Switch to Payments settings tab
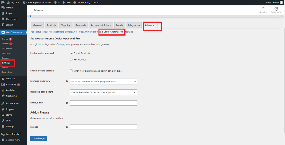 point(81,25)
